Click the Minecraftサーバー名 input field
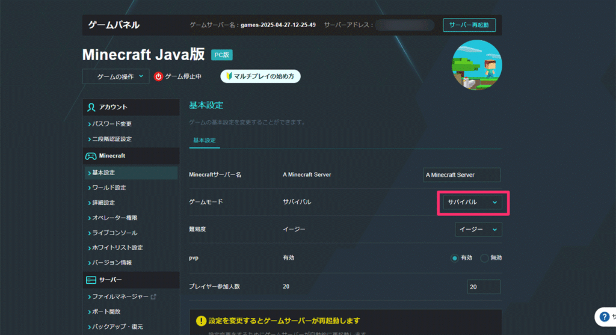 (461, 175)
